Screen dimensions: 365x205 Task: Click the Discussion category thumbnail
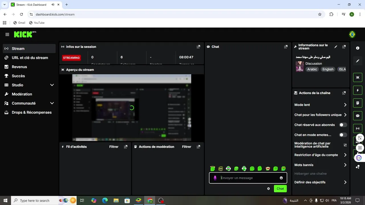[299, 66]
